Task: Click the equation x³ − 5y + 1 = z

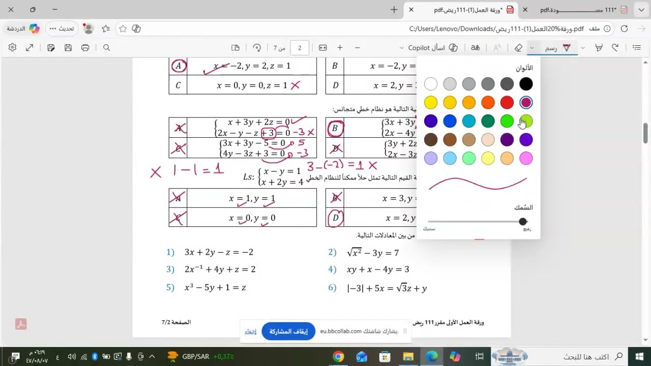Action: click(215, 288)
